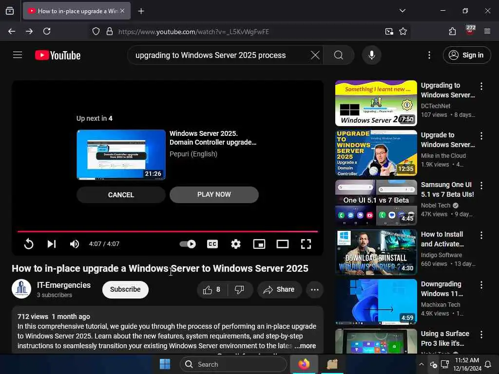Open Windows Start menu
Screen dimensions: 499x374
pyautogui.click(x=165, y=364)
